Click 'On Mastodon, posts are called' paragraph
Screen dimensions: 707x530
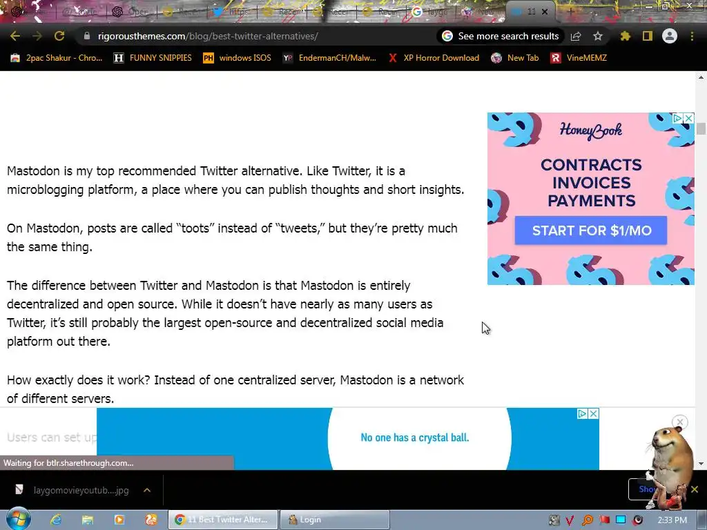click(232, 237)
